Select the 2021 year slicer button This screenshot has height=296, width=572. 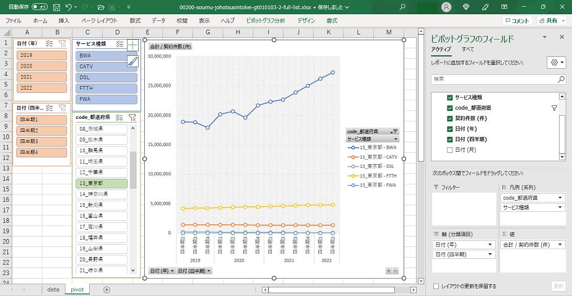click(x=42, y=77)
